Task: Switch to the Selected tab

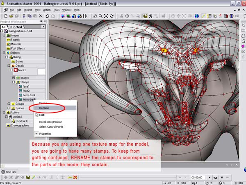Action: pyautogui.click(x=14, y=27)
